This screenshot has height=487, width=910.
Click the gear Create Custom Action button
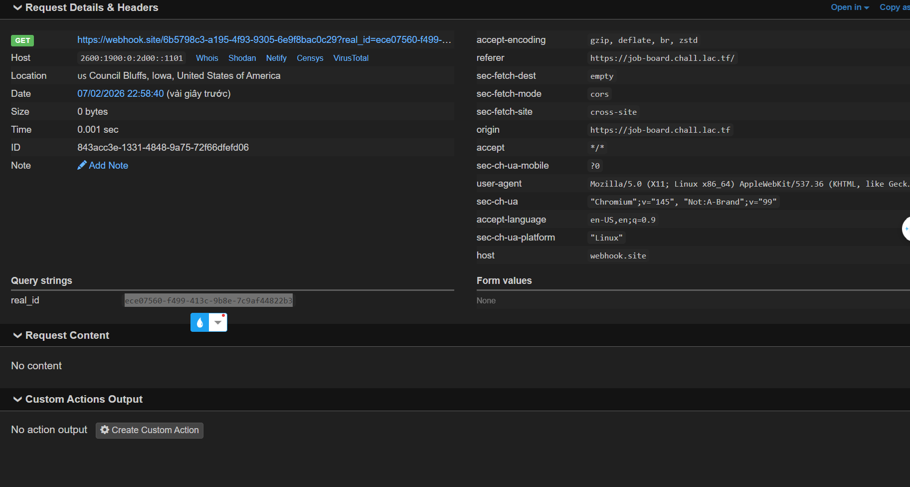(150, 430)
